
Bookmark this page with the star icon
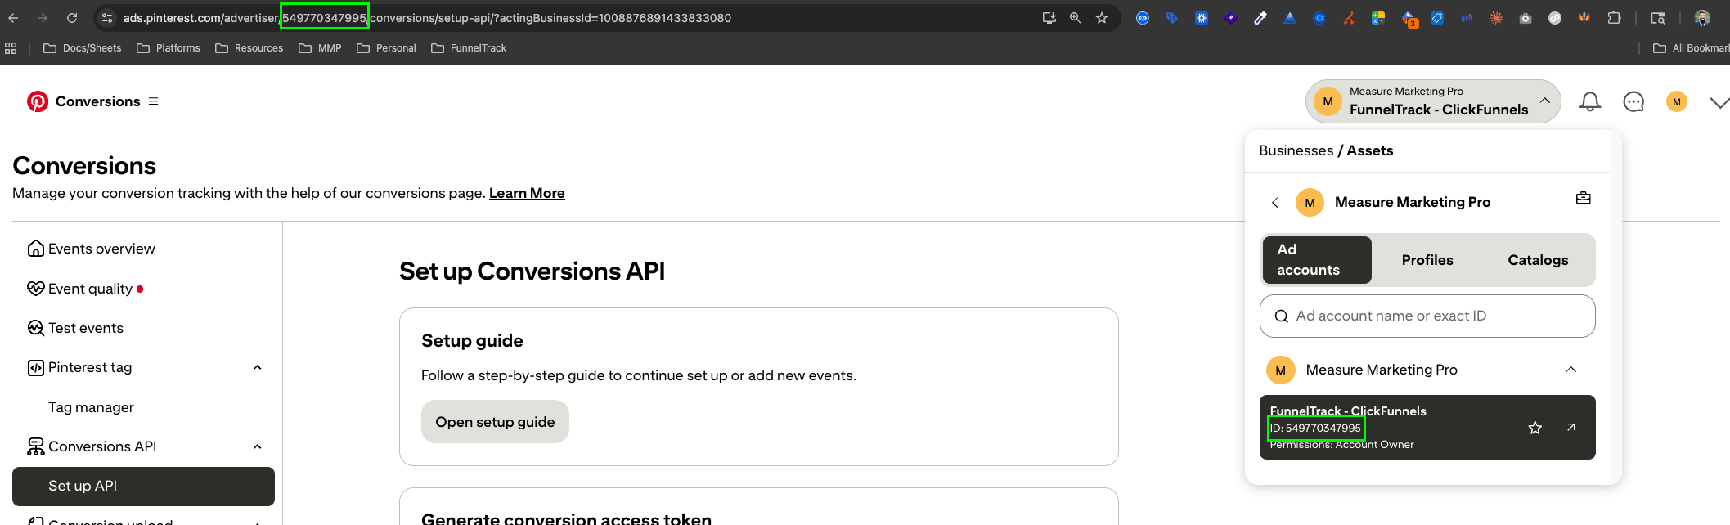[x=1102, y=17]
